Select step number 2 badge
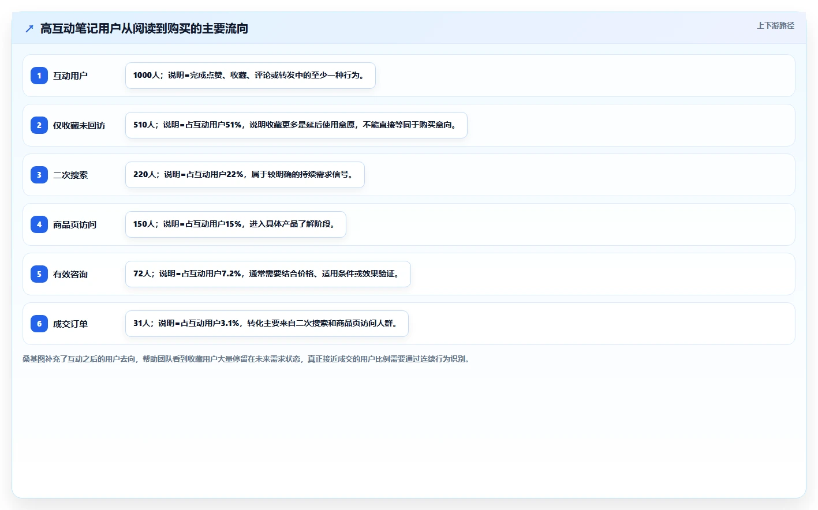The height and width of the screenshot is (510, 818). pos(39,125)
